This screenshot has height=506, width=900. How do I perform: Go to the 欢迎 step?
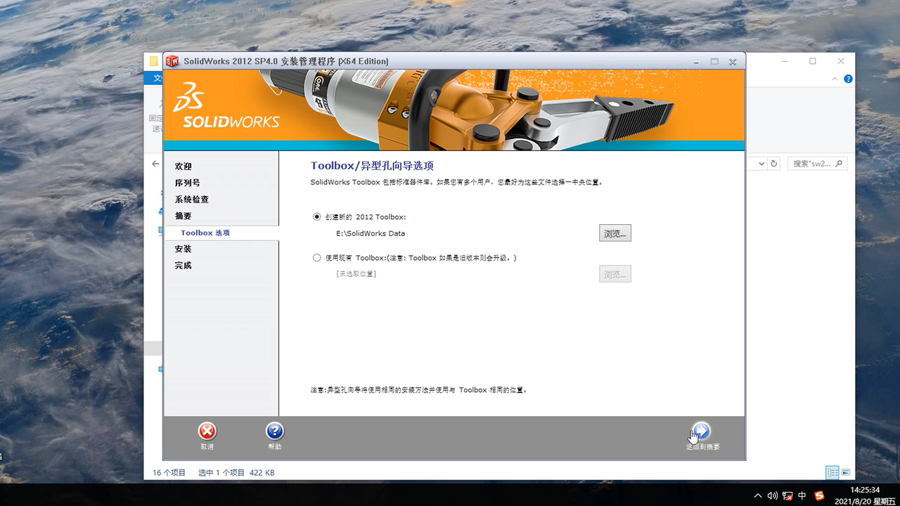184,167
